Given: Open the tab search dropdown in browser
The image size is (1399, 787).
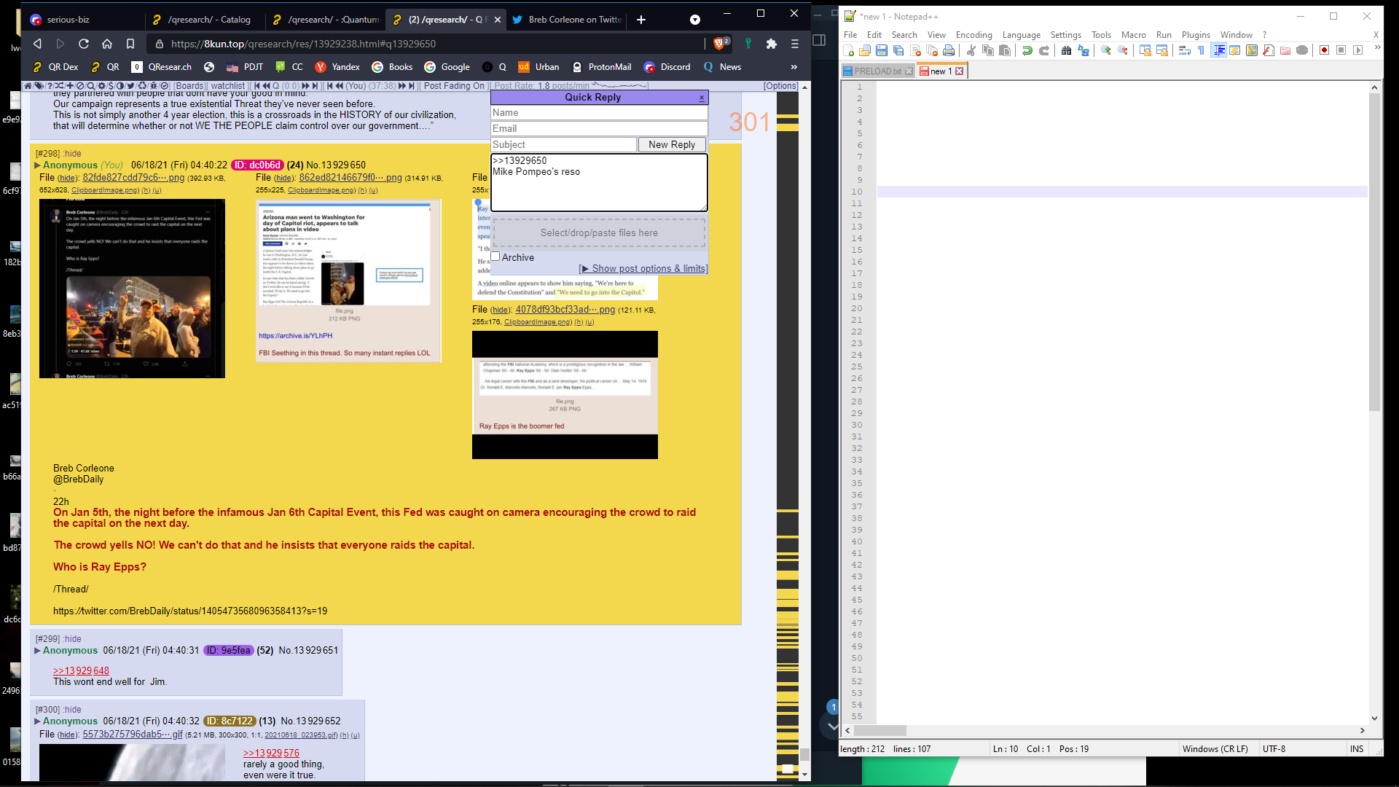Looking at the screenshot, I should [x=695, y=20].
